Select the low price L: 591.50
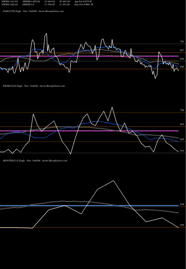The width and height of the screenshot is (186, 269). pos(65,4)
